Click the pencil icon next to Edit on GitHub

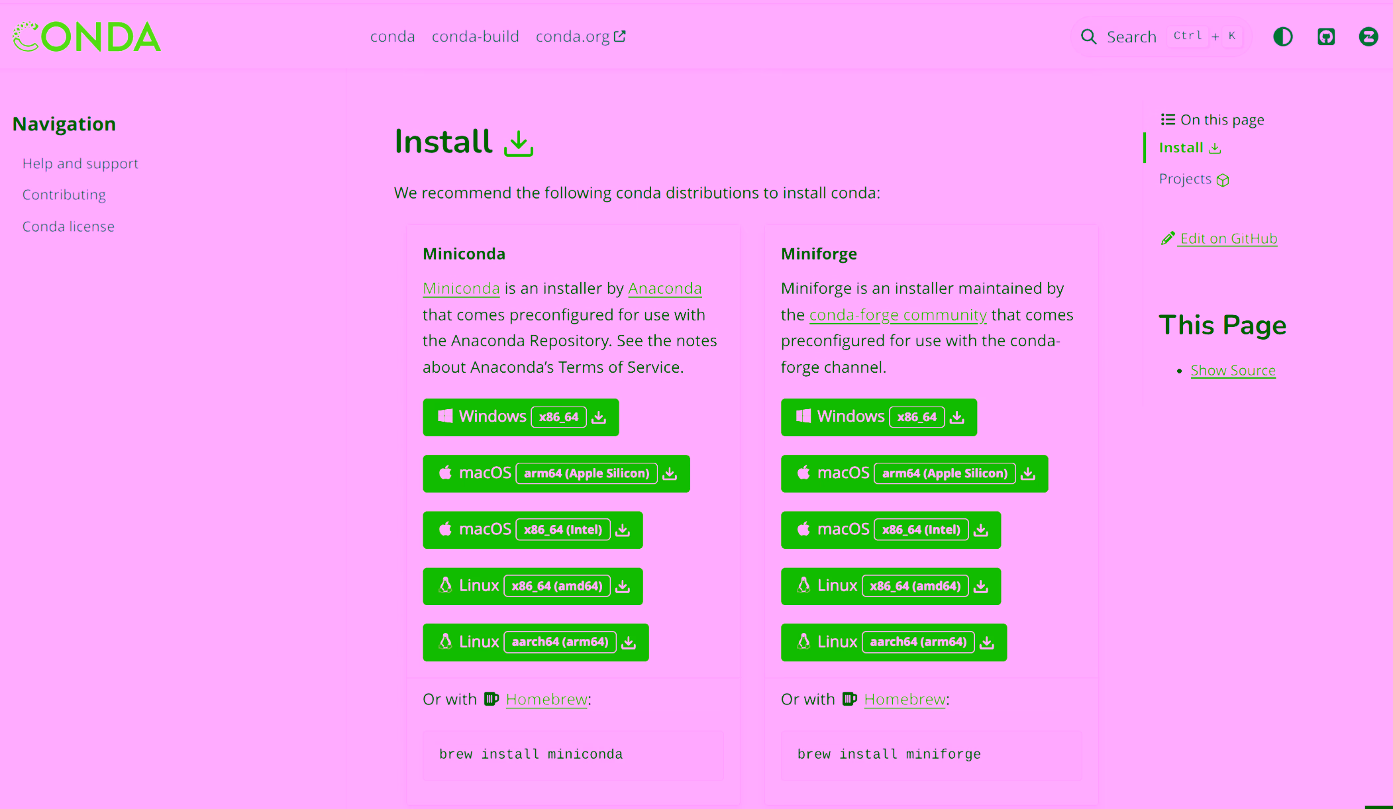[1168, 238]
